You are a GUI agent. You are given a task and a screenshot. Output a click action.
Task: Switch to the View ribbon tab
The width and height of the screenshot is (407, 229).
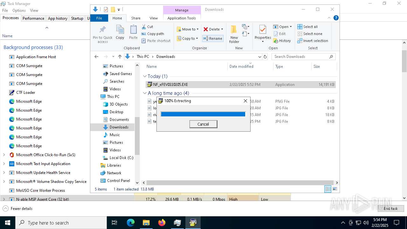tap(154, 18)
